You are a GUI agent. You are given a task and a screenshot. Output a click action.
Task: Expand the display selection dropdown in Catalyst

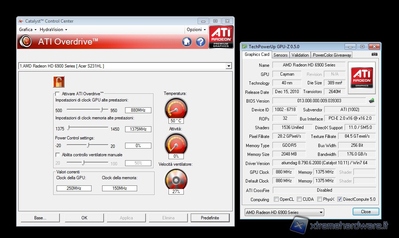(x=229, y=66)
